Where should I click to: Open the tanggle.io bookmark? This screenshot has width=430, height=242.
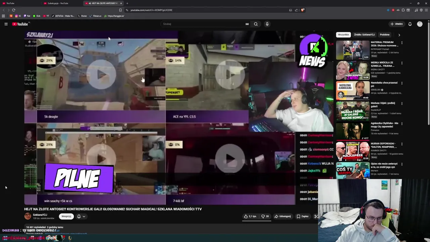tap(114, 16)
